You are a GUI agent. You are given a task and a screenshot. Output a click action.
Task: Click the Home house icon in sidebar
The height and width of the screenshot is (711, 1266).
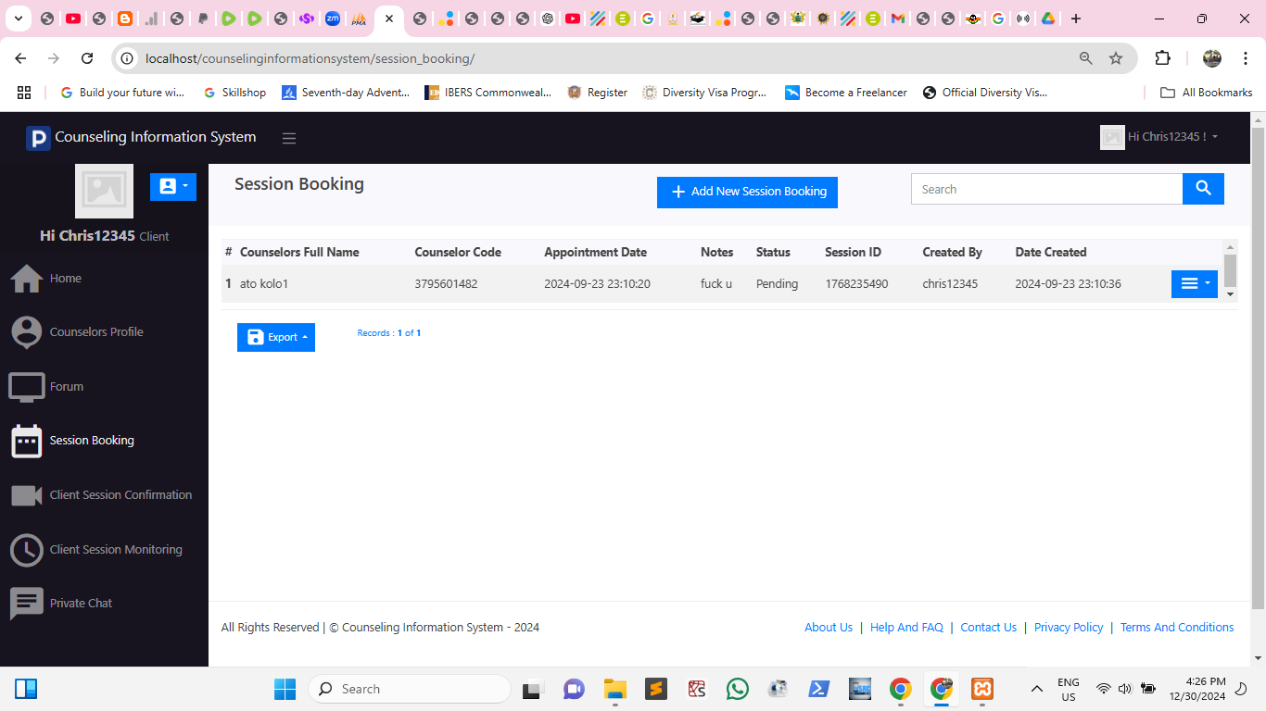26,278
